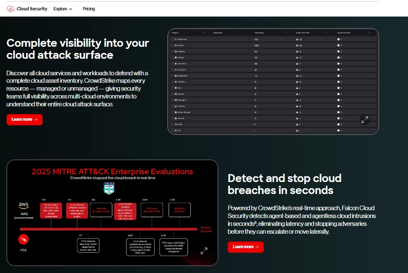The height and width of the screenshot is (273, 408).
Task: Open the Compute total assets count link
Action: 256,52
